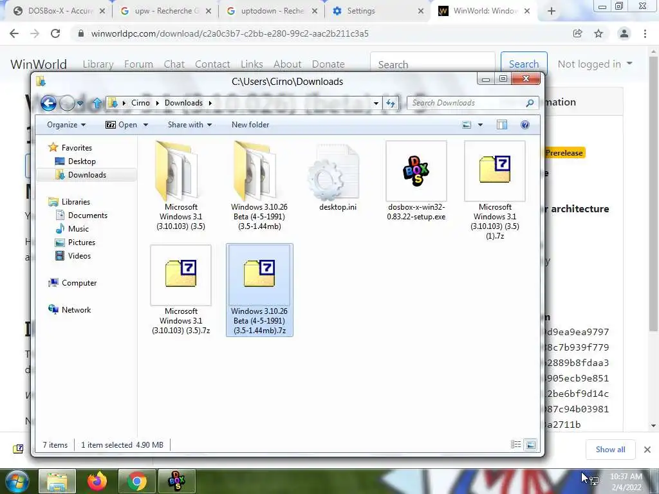The image size is (659, 494).
Task: Open the Not logged in dropdown
Action: pos(595,64)
